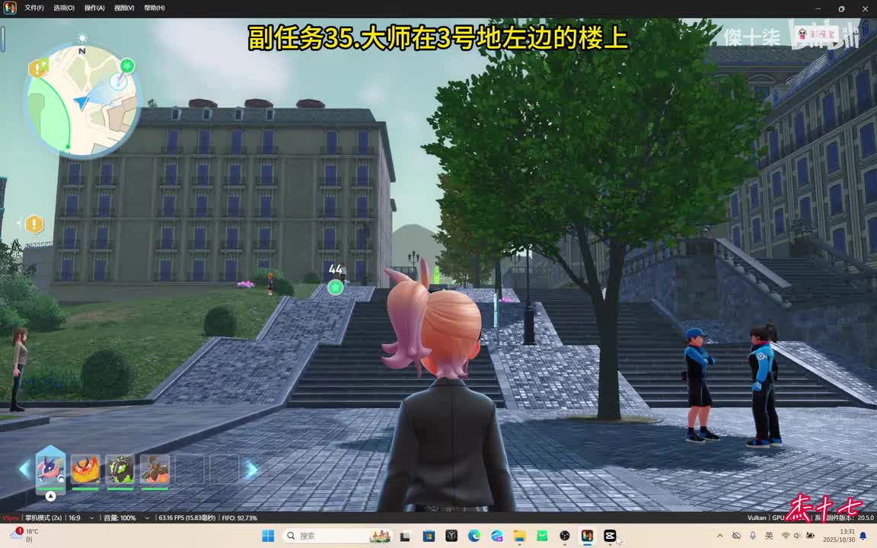This screenshot has width=877, height=548.
Task: Open the 操作(A) menu
Action: tap(94, 8)
